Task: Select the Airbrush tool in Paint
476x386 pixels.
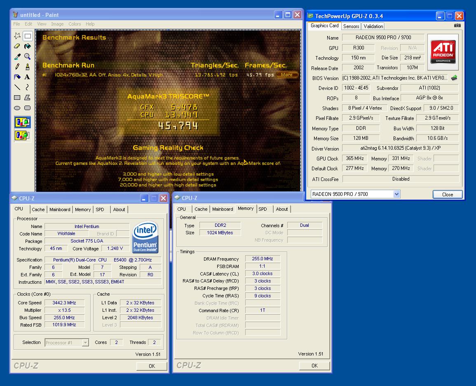Action: click(17, 77)
